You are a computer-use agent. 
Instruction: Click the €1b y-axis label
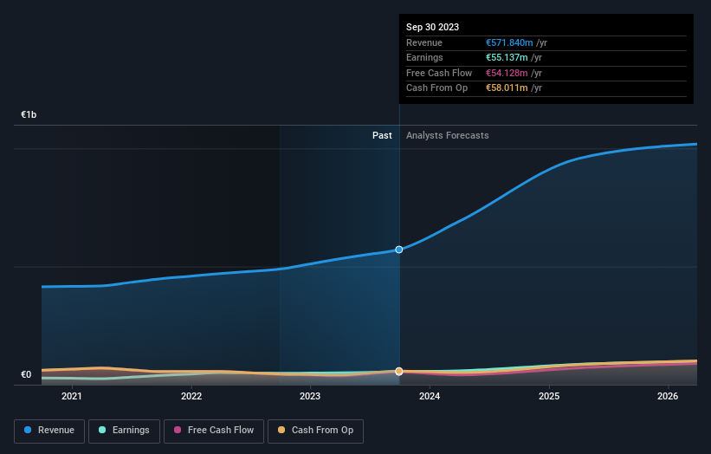[x=29, y=114]
